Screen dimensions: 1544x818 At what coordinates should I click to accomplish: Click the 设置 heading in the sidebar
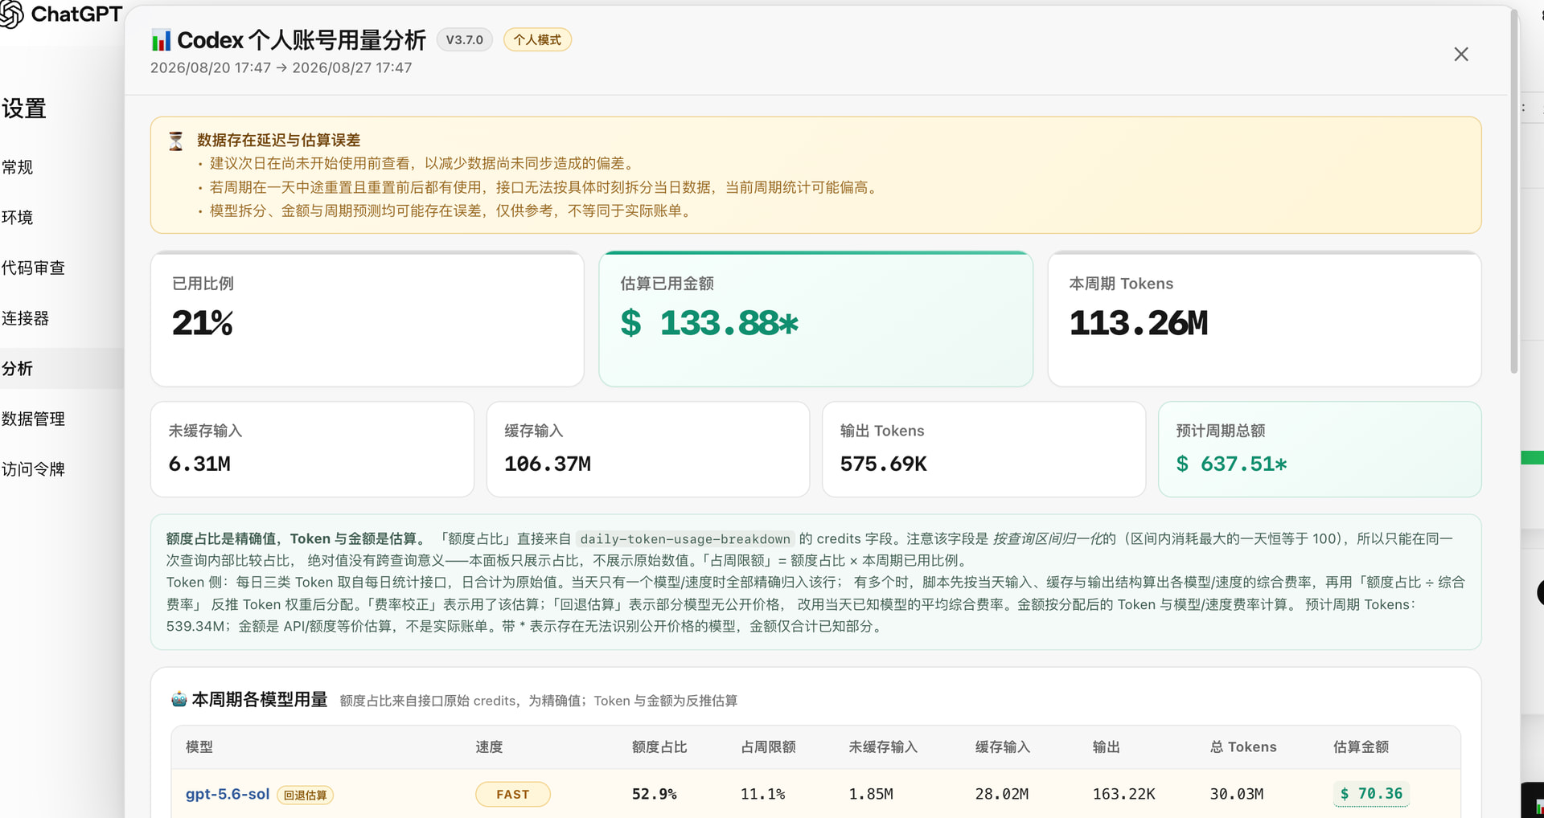coord(24,108)
